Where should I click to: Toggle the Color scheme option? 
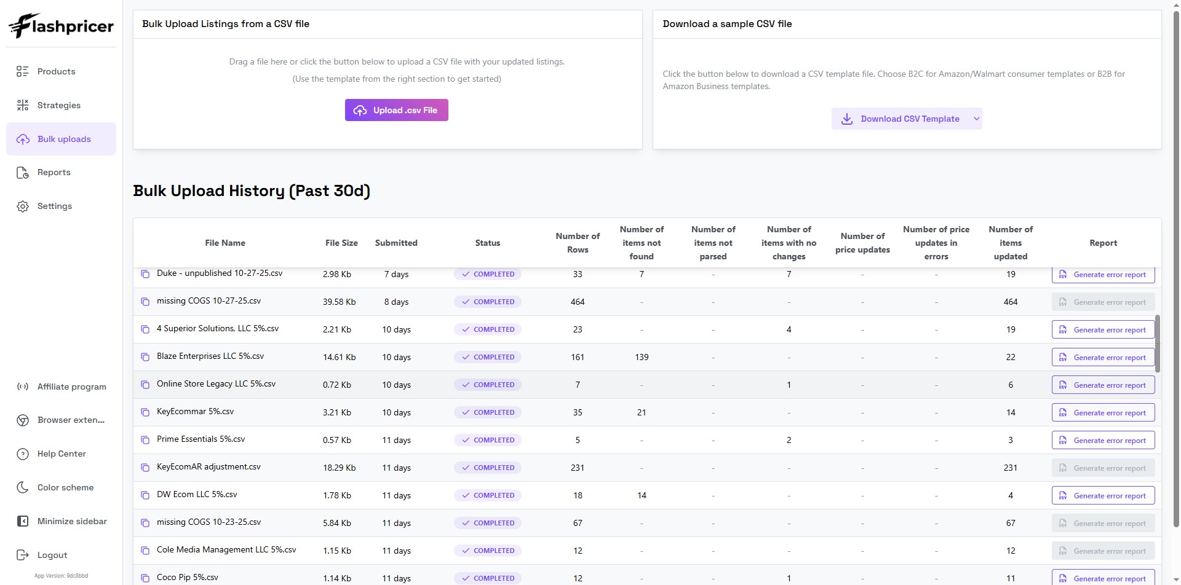click(x=61, y=488)
